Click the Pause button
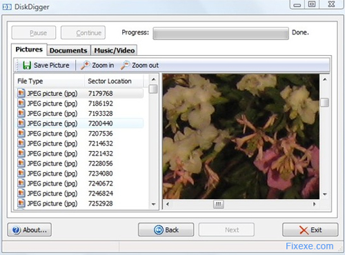The image size is (345, 255). [x=34, y=32]
